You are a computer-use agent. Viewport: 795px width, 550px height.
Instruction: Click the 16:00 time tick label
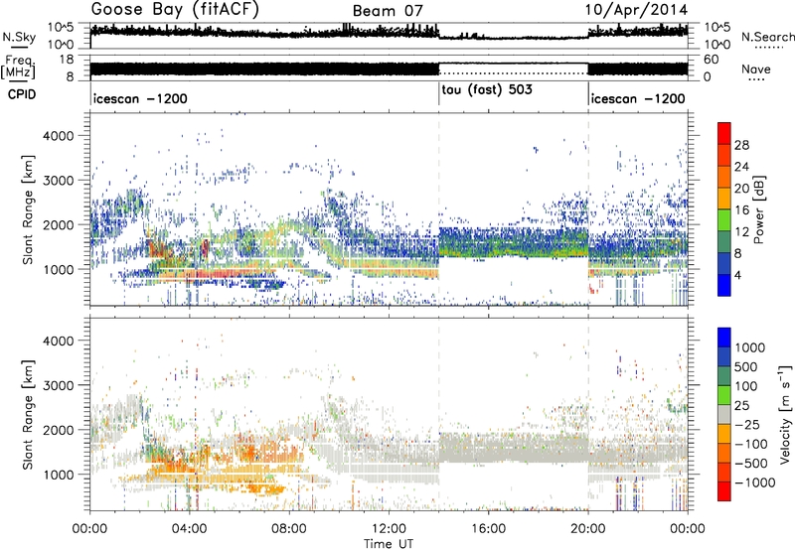coord(488,529)
